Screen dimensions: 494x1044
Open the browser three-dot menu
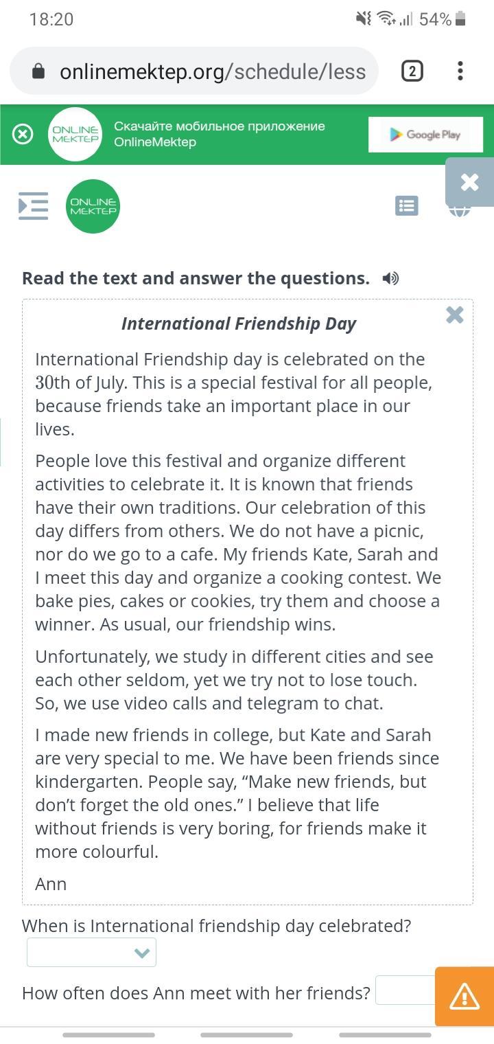[460, 71]
